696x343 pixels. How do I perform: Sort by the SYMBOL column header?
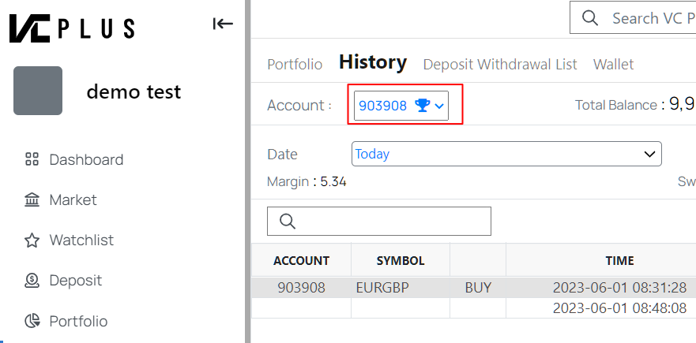(x=401, y=260)
